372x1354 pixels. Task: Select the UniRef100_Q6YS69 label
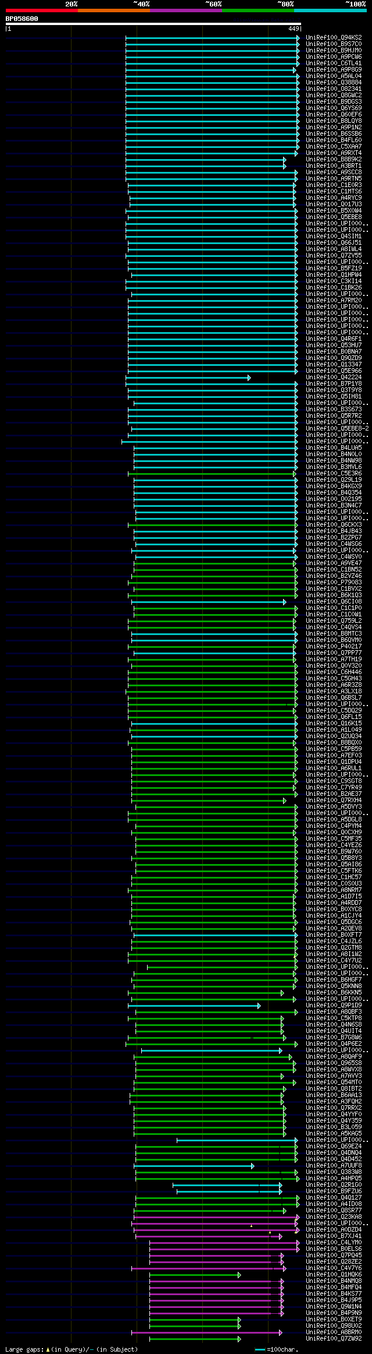pos(334,108)
